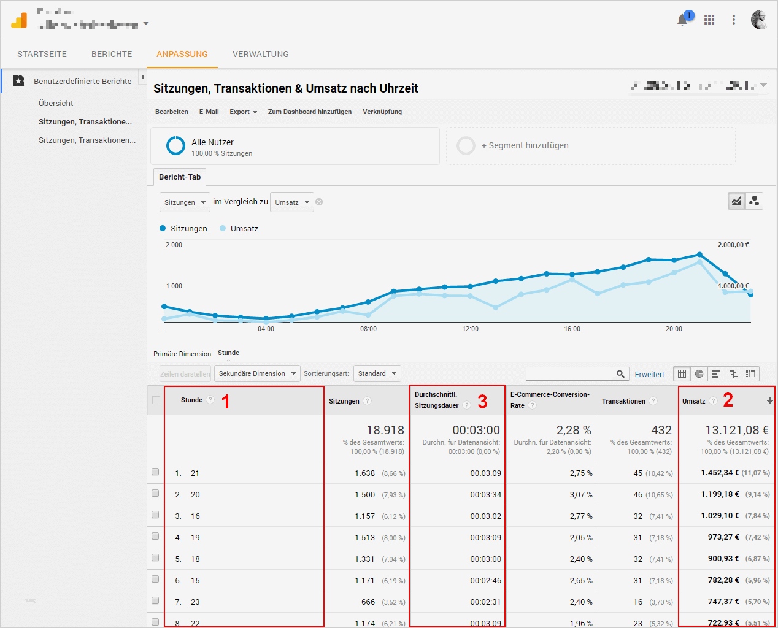Open the Erweitert filter link
The height and width of the screenshot is (628, 778).
tap(649, 373)
